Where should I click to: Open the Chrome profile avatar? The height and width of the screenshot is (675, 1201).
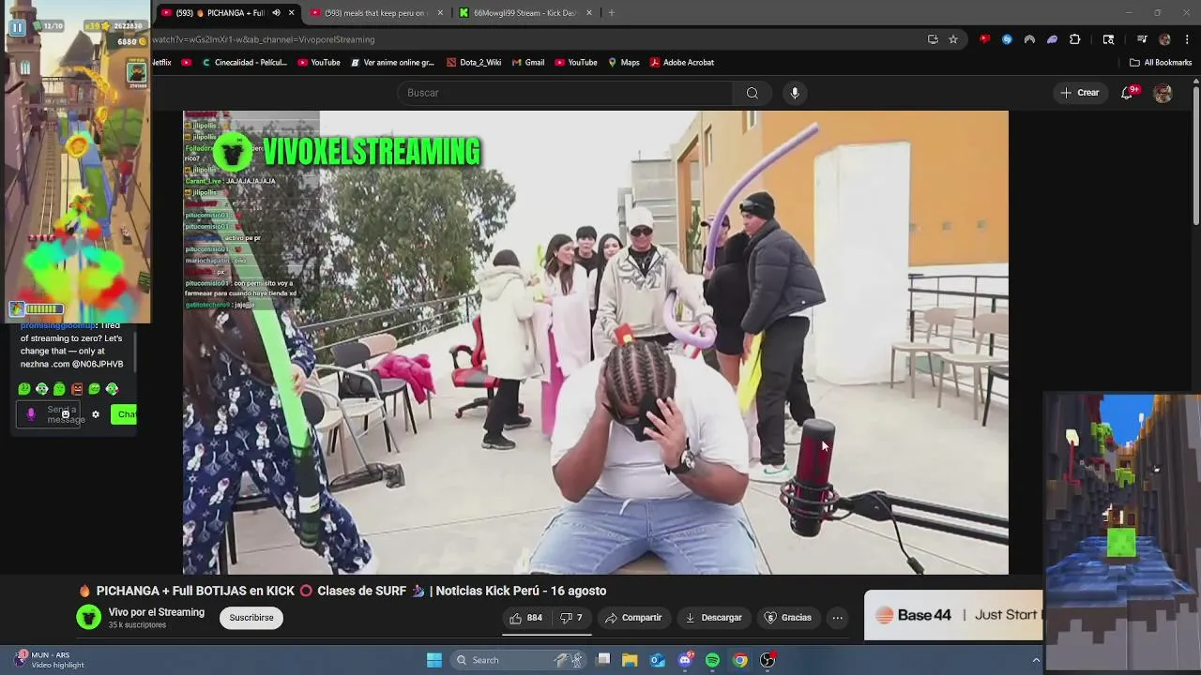[1164, 39]
